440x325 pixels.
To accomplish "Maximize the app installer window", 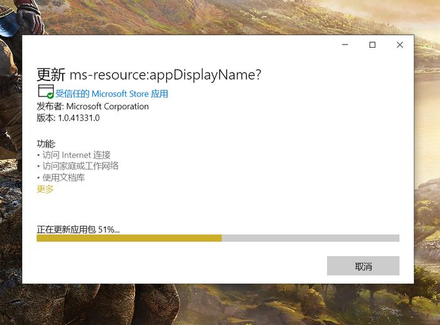I will pos(372,45).
